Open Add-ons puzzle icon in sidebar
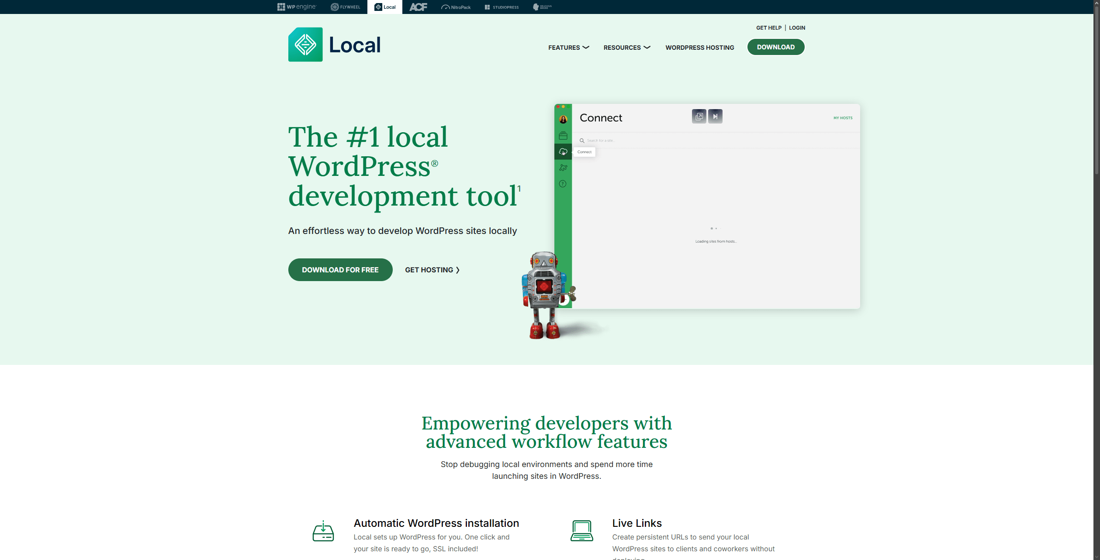Image resolution: width=1100 pixels, height=560 pixels. [x=563, y=168]
